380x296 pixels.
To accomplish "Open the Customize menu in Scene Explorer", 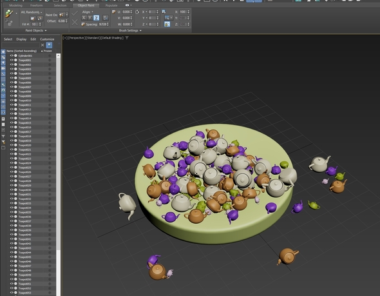I will click(47, 39).
